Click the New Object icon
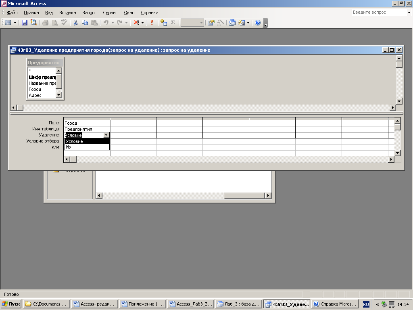The height and width of the screenshot is (310, 413). (x=242, y=23)
